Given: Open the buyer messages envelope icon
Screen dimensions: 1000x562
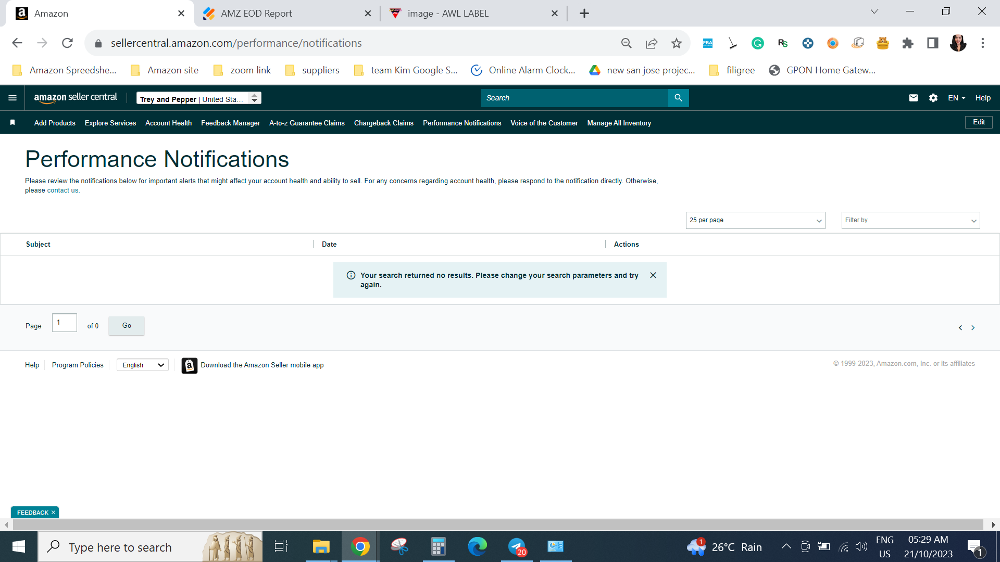Looking at the screenshot, I should [x=914, y=98].
